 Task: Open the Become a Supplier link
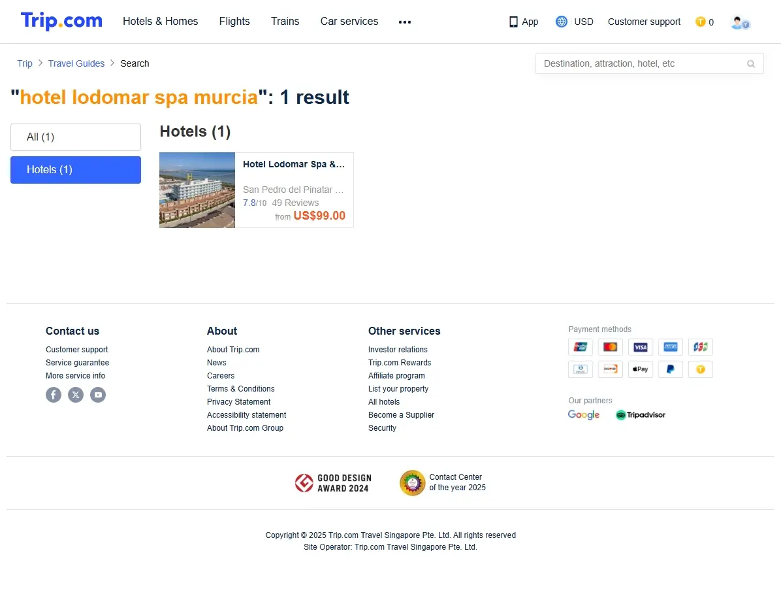point(401,415)
